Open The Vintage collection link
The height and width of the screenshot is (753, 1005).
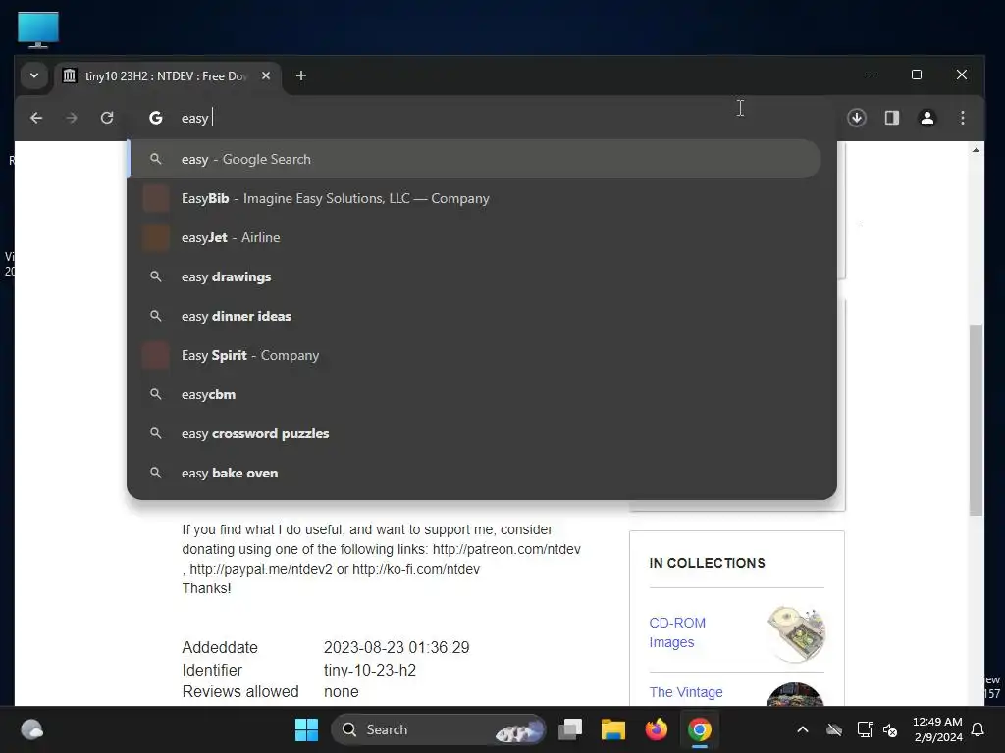[x=686, y=692]
